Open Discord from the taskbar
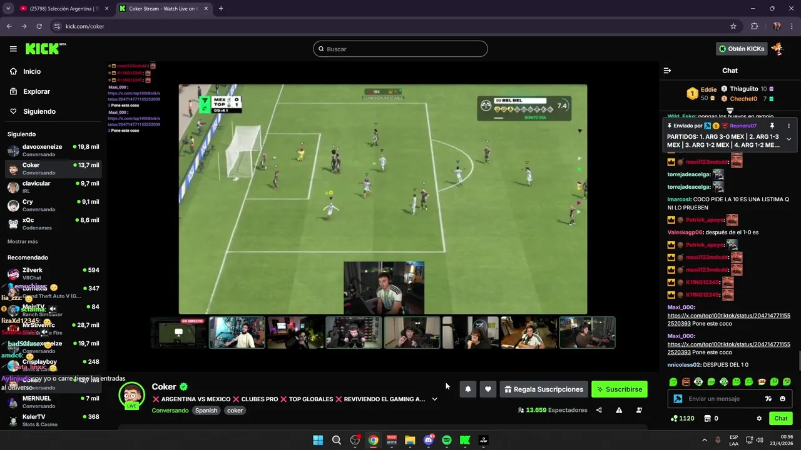 coord(429,440)
